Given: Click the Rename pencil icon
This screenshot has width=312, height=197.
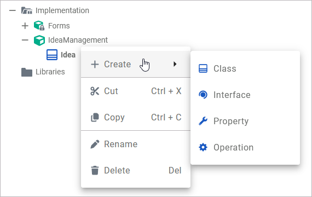Looking at the screenshot, I should pyautogui.click(x=95, y=144).
